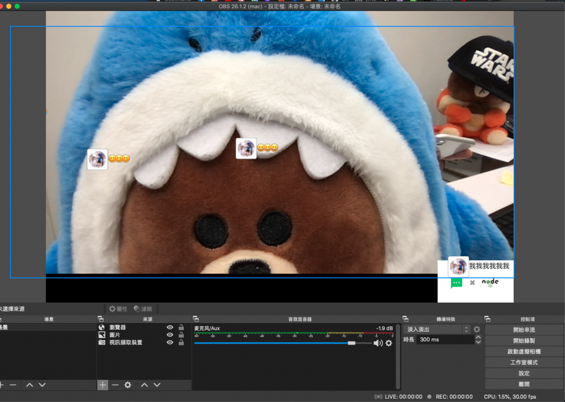Move the scene down in 場景 list
Image resolution: width=565 pixels, height=402 pixels.
tap(42, 385)
